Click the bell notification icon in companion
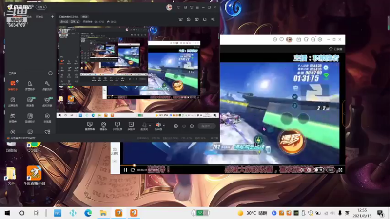The width and height of the screenshot is (390, 219). [205, 19]
